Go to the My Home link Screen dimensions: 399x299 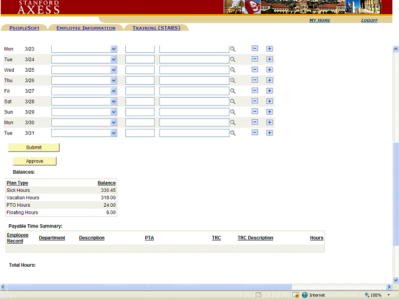[x=320, y=21]
